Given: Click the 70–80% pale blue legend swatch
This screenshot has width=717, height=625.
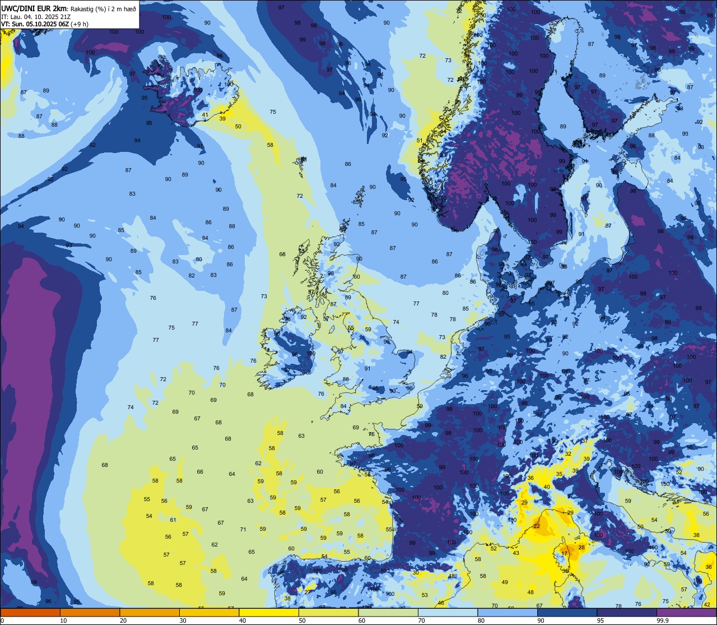Looking at the screenshot, I should (448, 612).
